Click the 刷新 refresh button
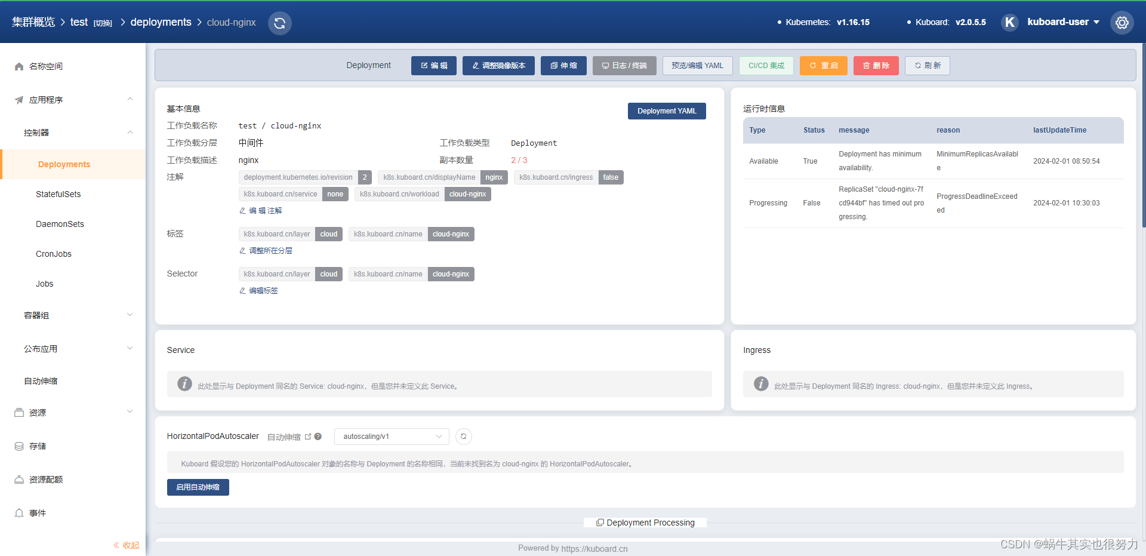 click(928, 66)
